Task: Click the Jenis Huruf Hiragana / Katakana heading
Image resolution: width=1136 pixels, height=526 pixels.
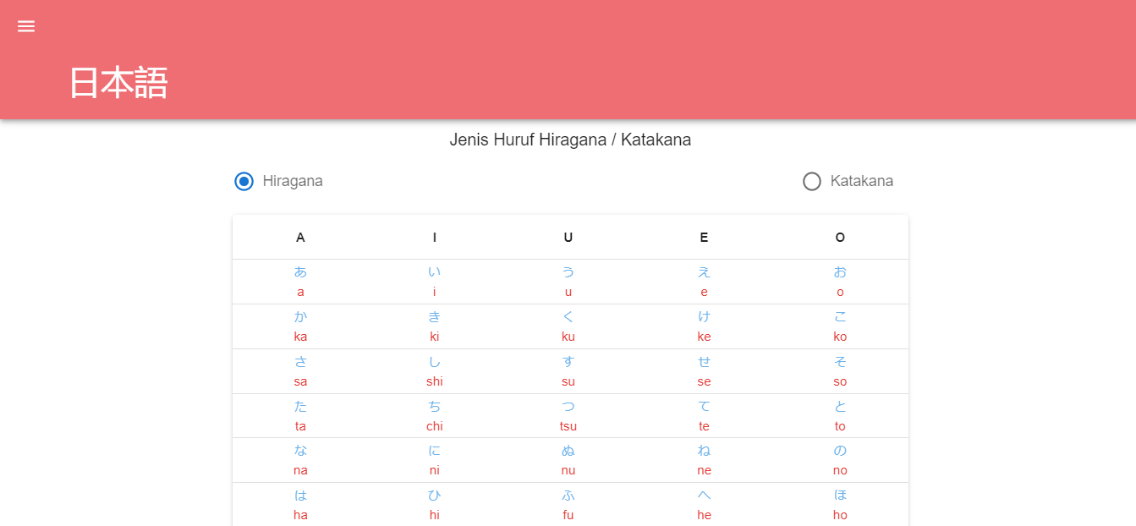Action: coord(570,140)
